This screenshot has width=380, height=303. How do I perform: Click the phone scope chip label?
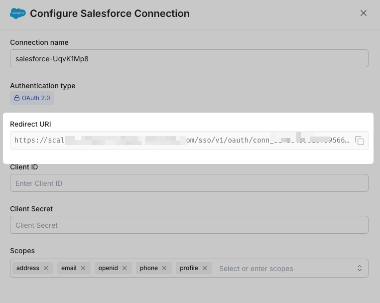(x=148, y=268)
